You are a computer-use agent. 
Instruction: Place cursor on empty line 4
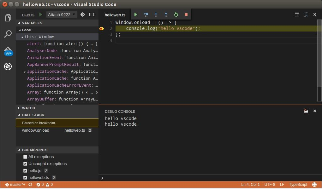pyautogui.click(x=216, y=41)
